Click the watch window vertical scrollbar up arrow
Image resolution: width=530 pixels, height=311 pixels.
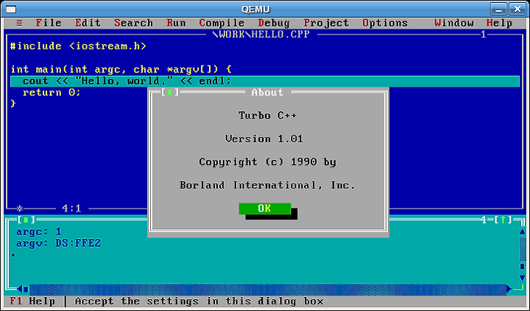point(522,231)
